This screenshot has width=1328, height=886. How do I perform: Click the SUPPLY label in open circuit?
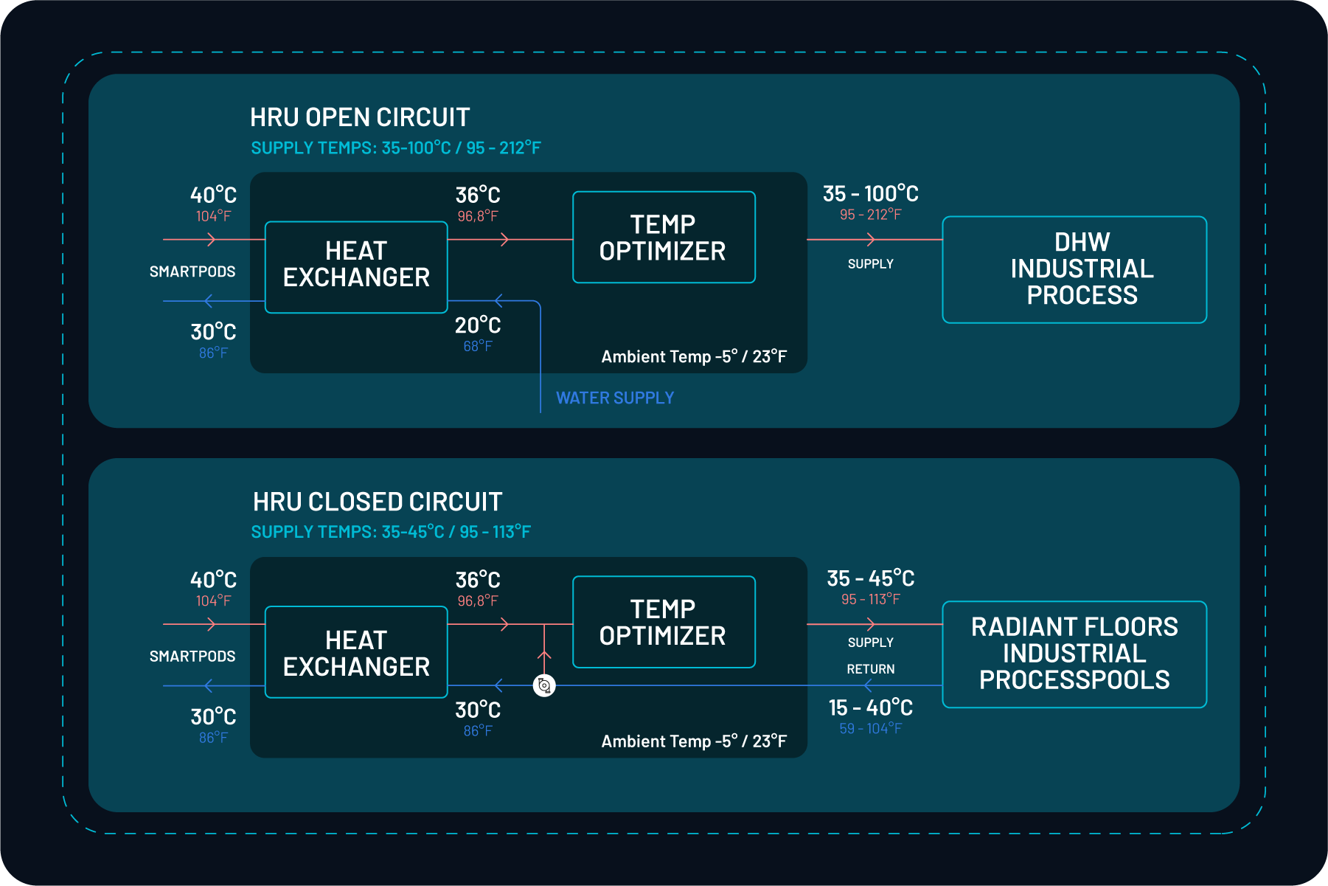(871, 264)
